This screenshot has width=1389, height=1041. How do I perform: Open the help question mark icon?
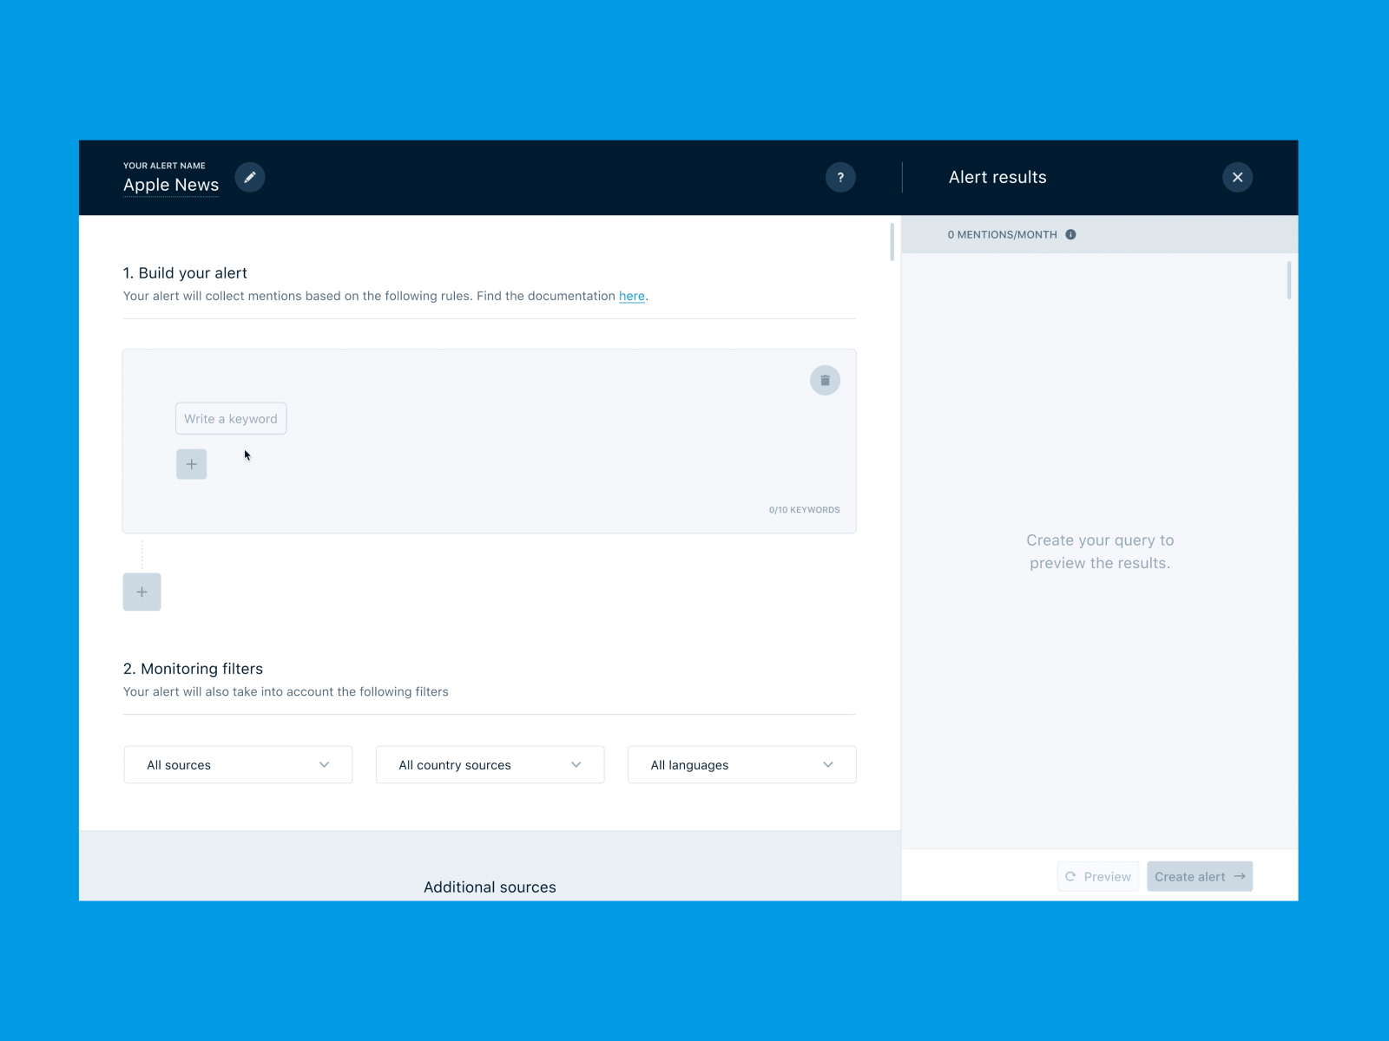[x=839, y=177]
